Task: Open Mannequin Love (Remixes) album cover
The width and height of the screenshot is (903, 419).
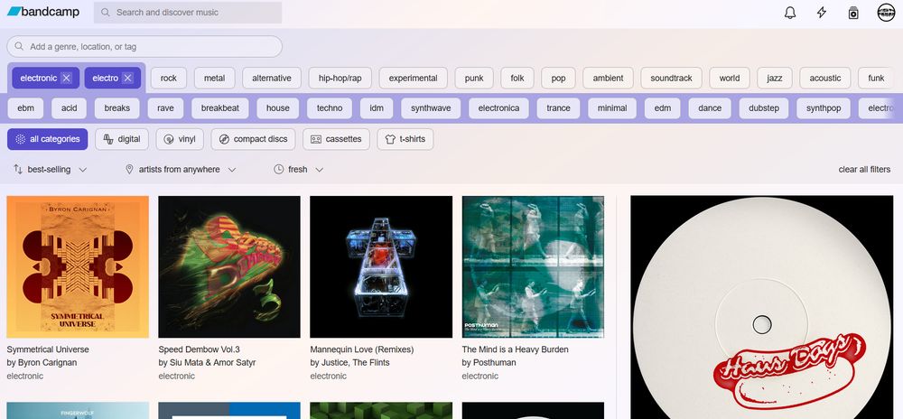Action: (x=381, y=266)
